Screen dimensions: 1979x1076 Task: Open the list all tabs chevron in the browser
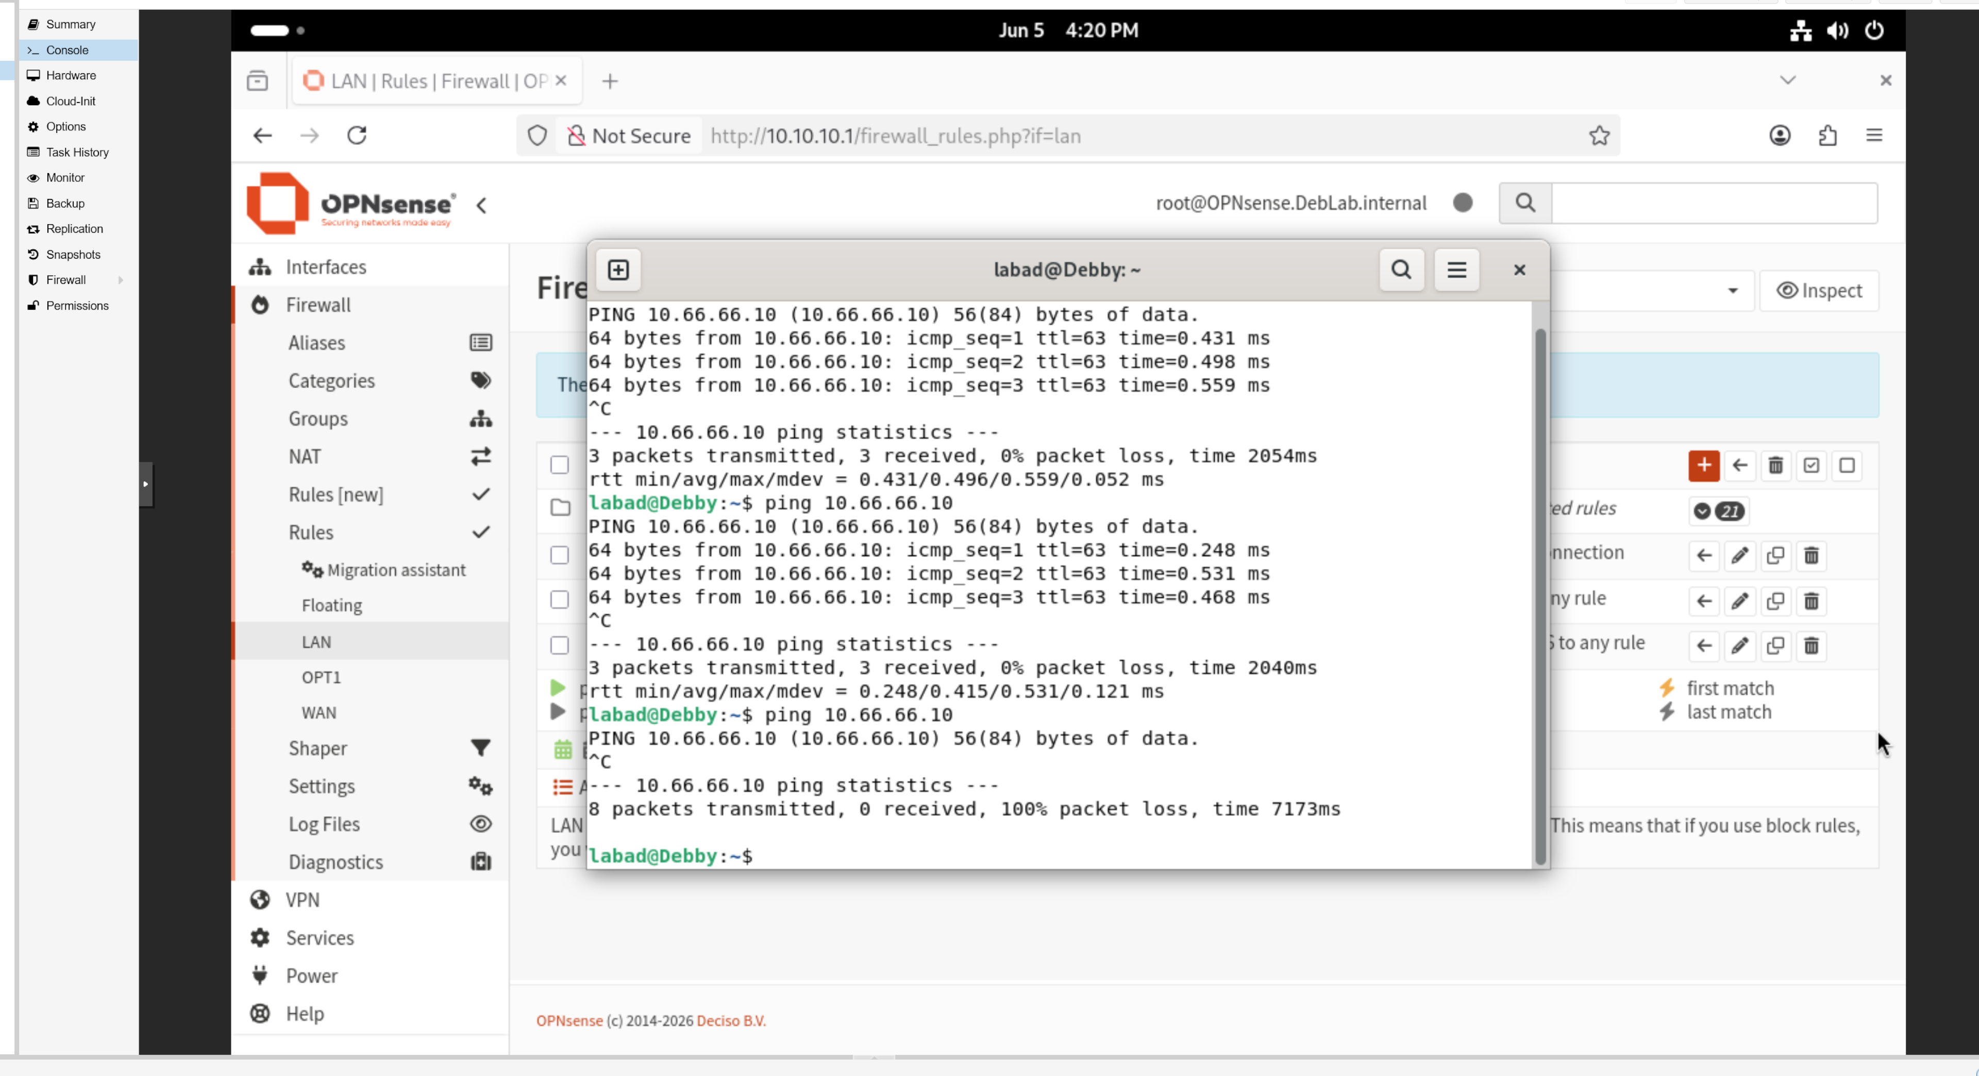pos(1788,80)
